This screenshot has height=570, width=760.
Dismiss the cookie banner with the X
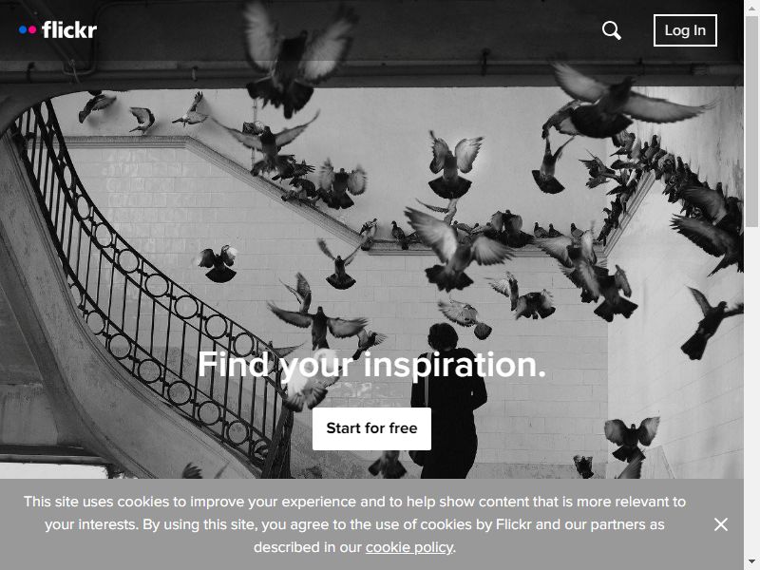(x=721, y=524)
